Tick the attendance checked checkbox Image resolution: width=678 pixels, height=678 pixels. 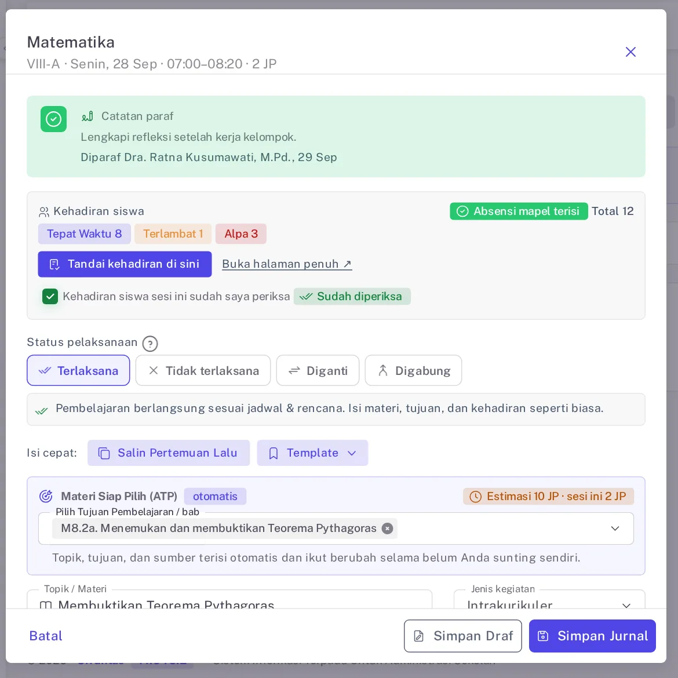point(50,297)
